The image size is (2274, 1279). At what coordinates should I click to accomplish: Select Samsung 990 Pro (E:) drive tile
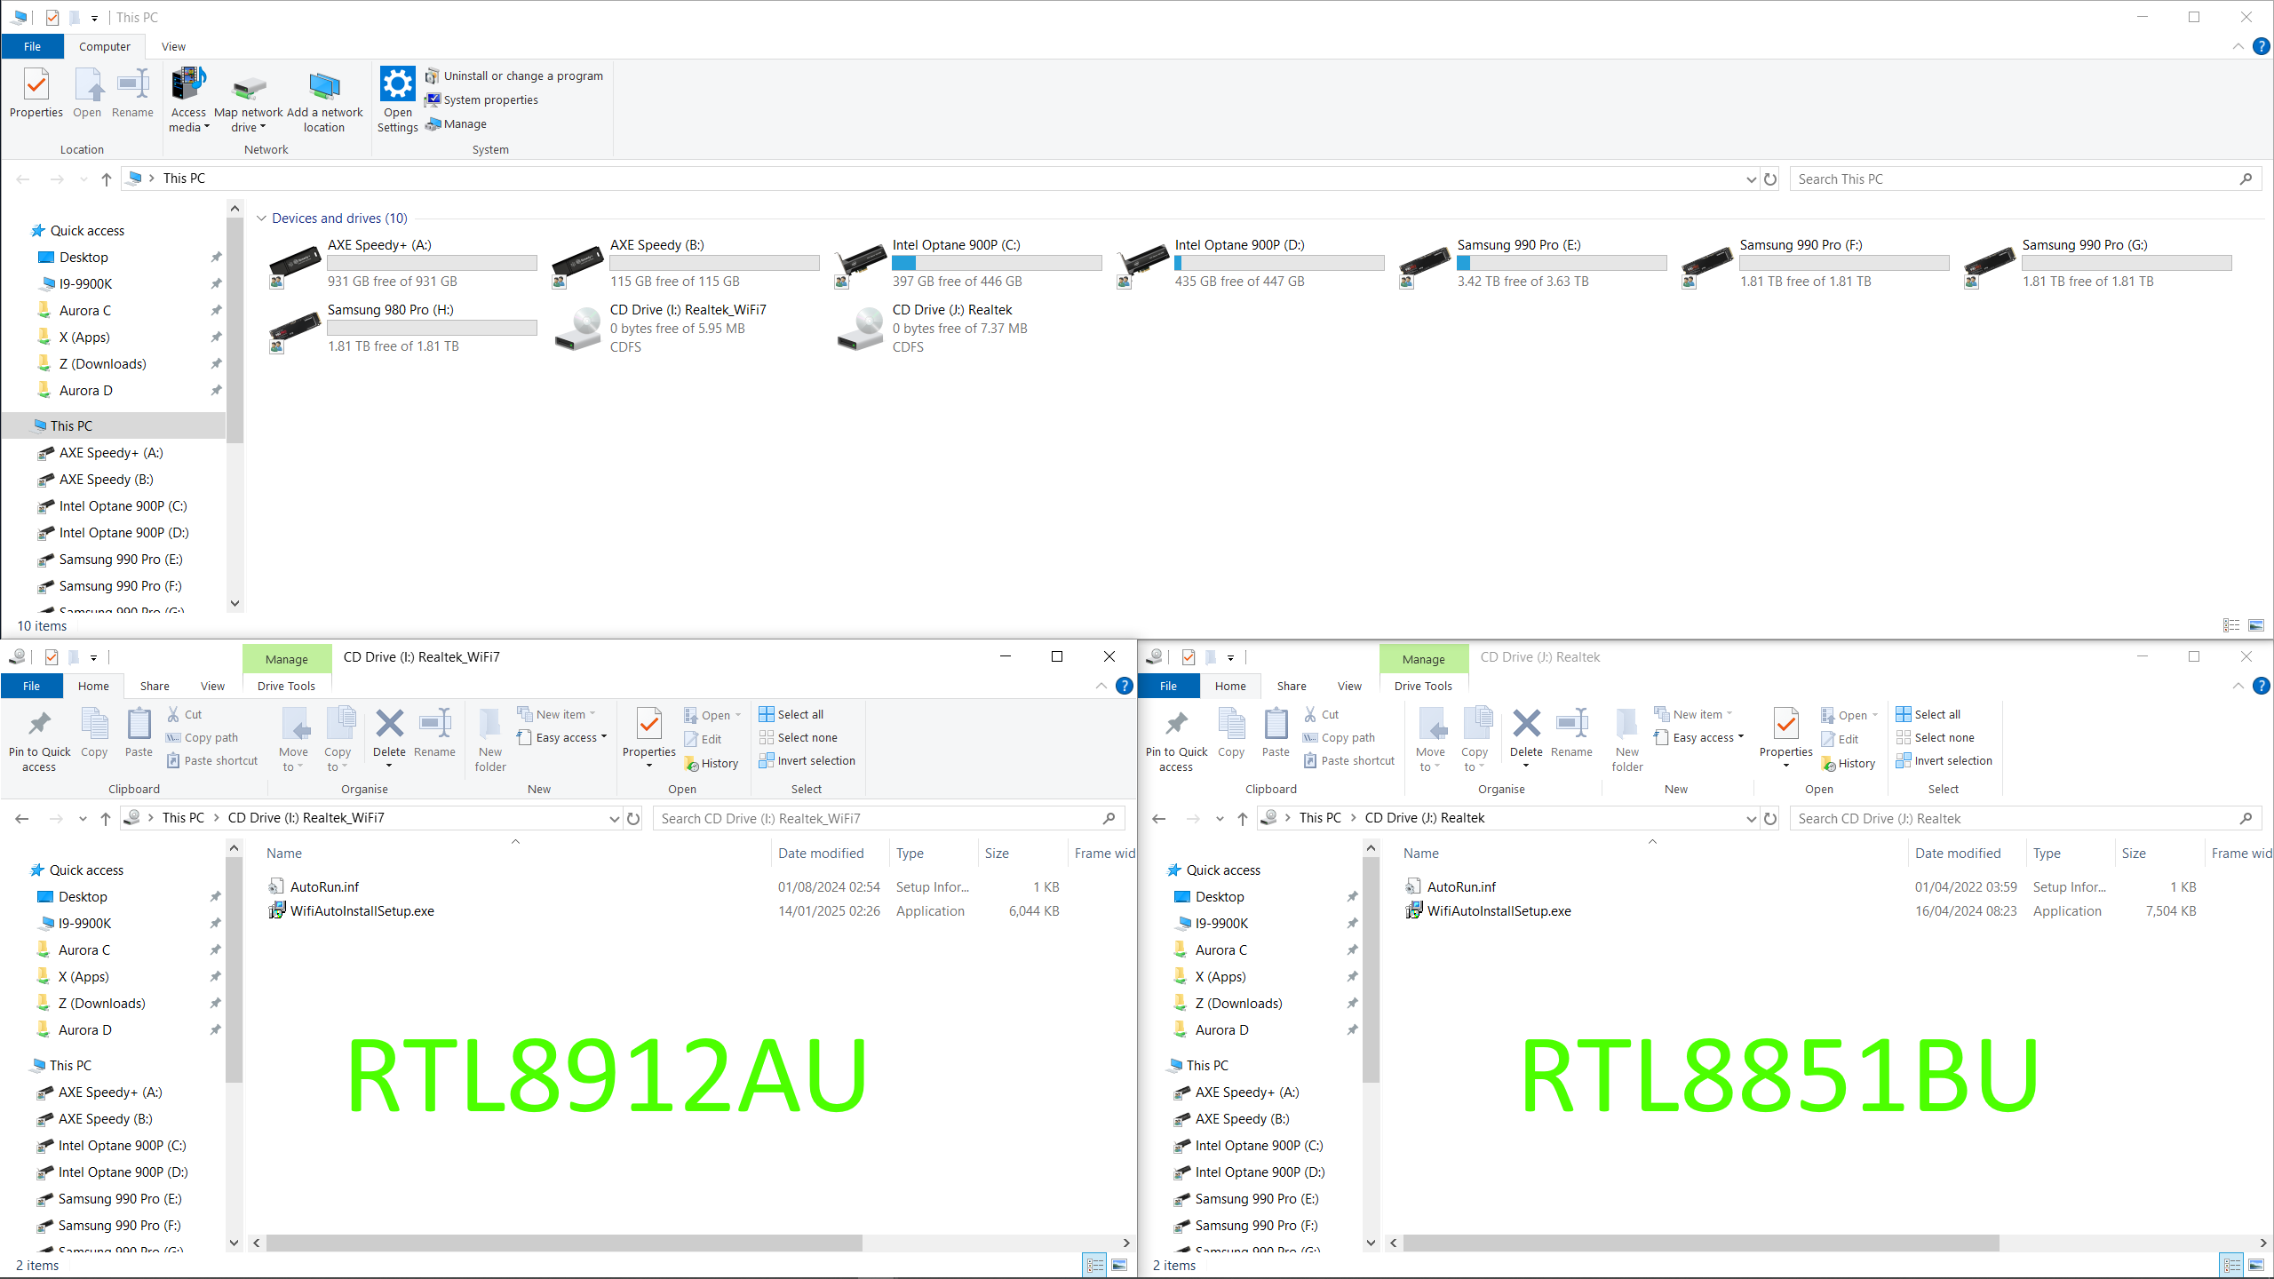(x=1533, y=263)
